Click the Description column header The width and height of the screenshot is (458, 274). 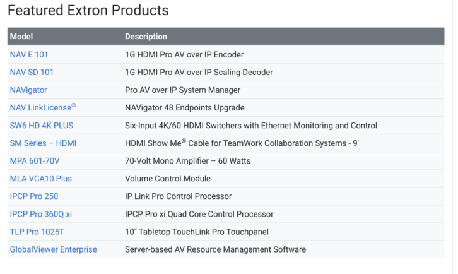coord(146,37)
